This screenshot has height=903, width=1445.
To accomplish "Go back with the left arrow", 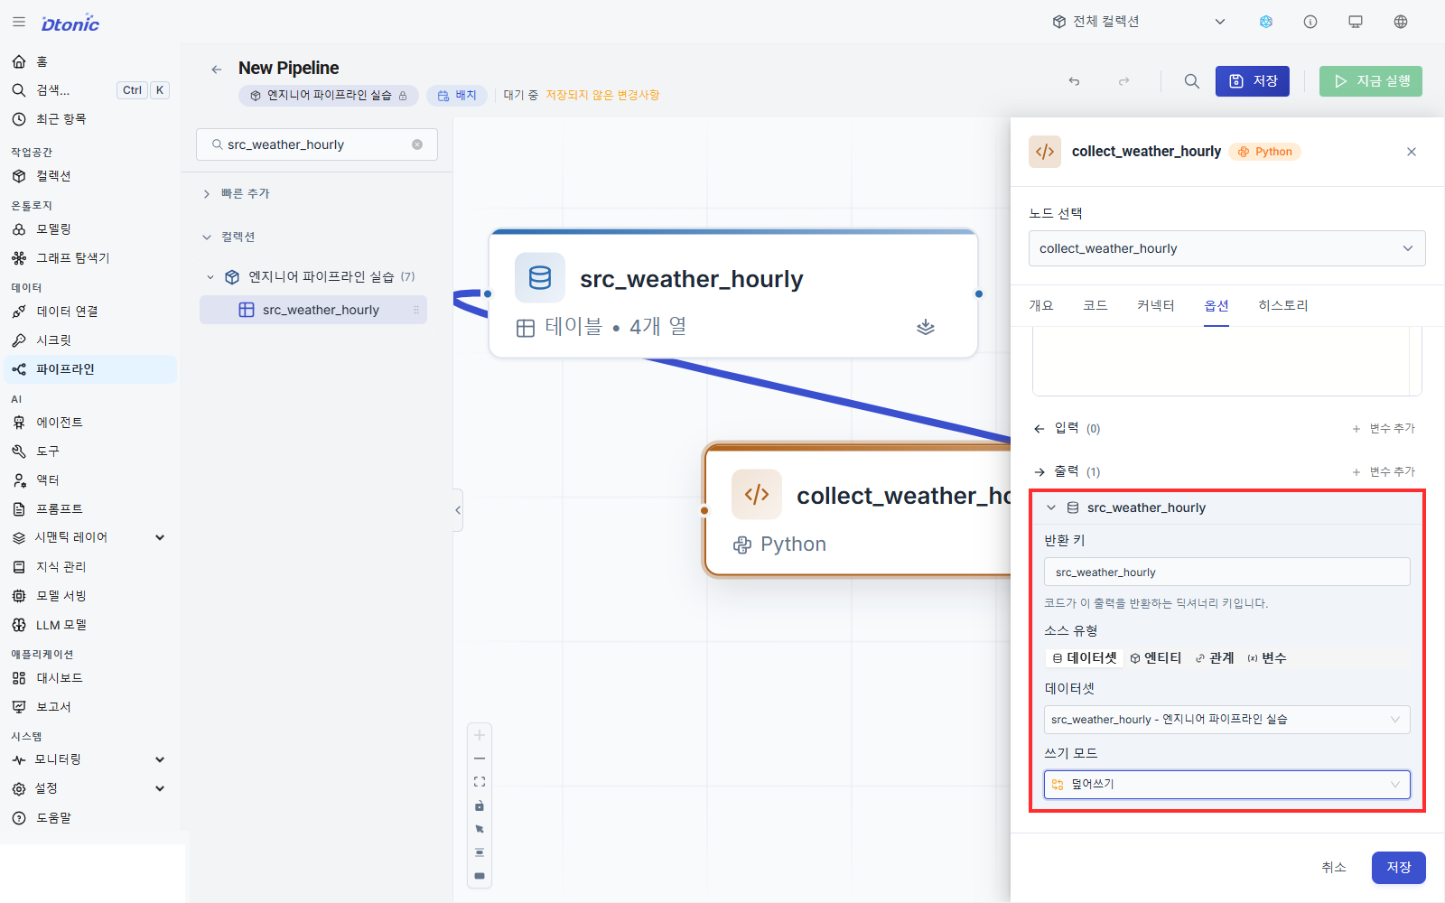I will pyautogui.click(x=217, y=70).
